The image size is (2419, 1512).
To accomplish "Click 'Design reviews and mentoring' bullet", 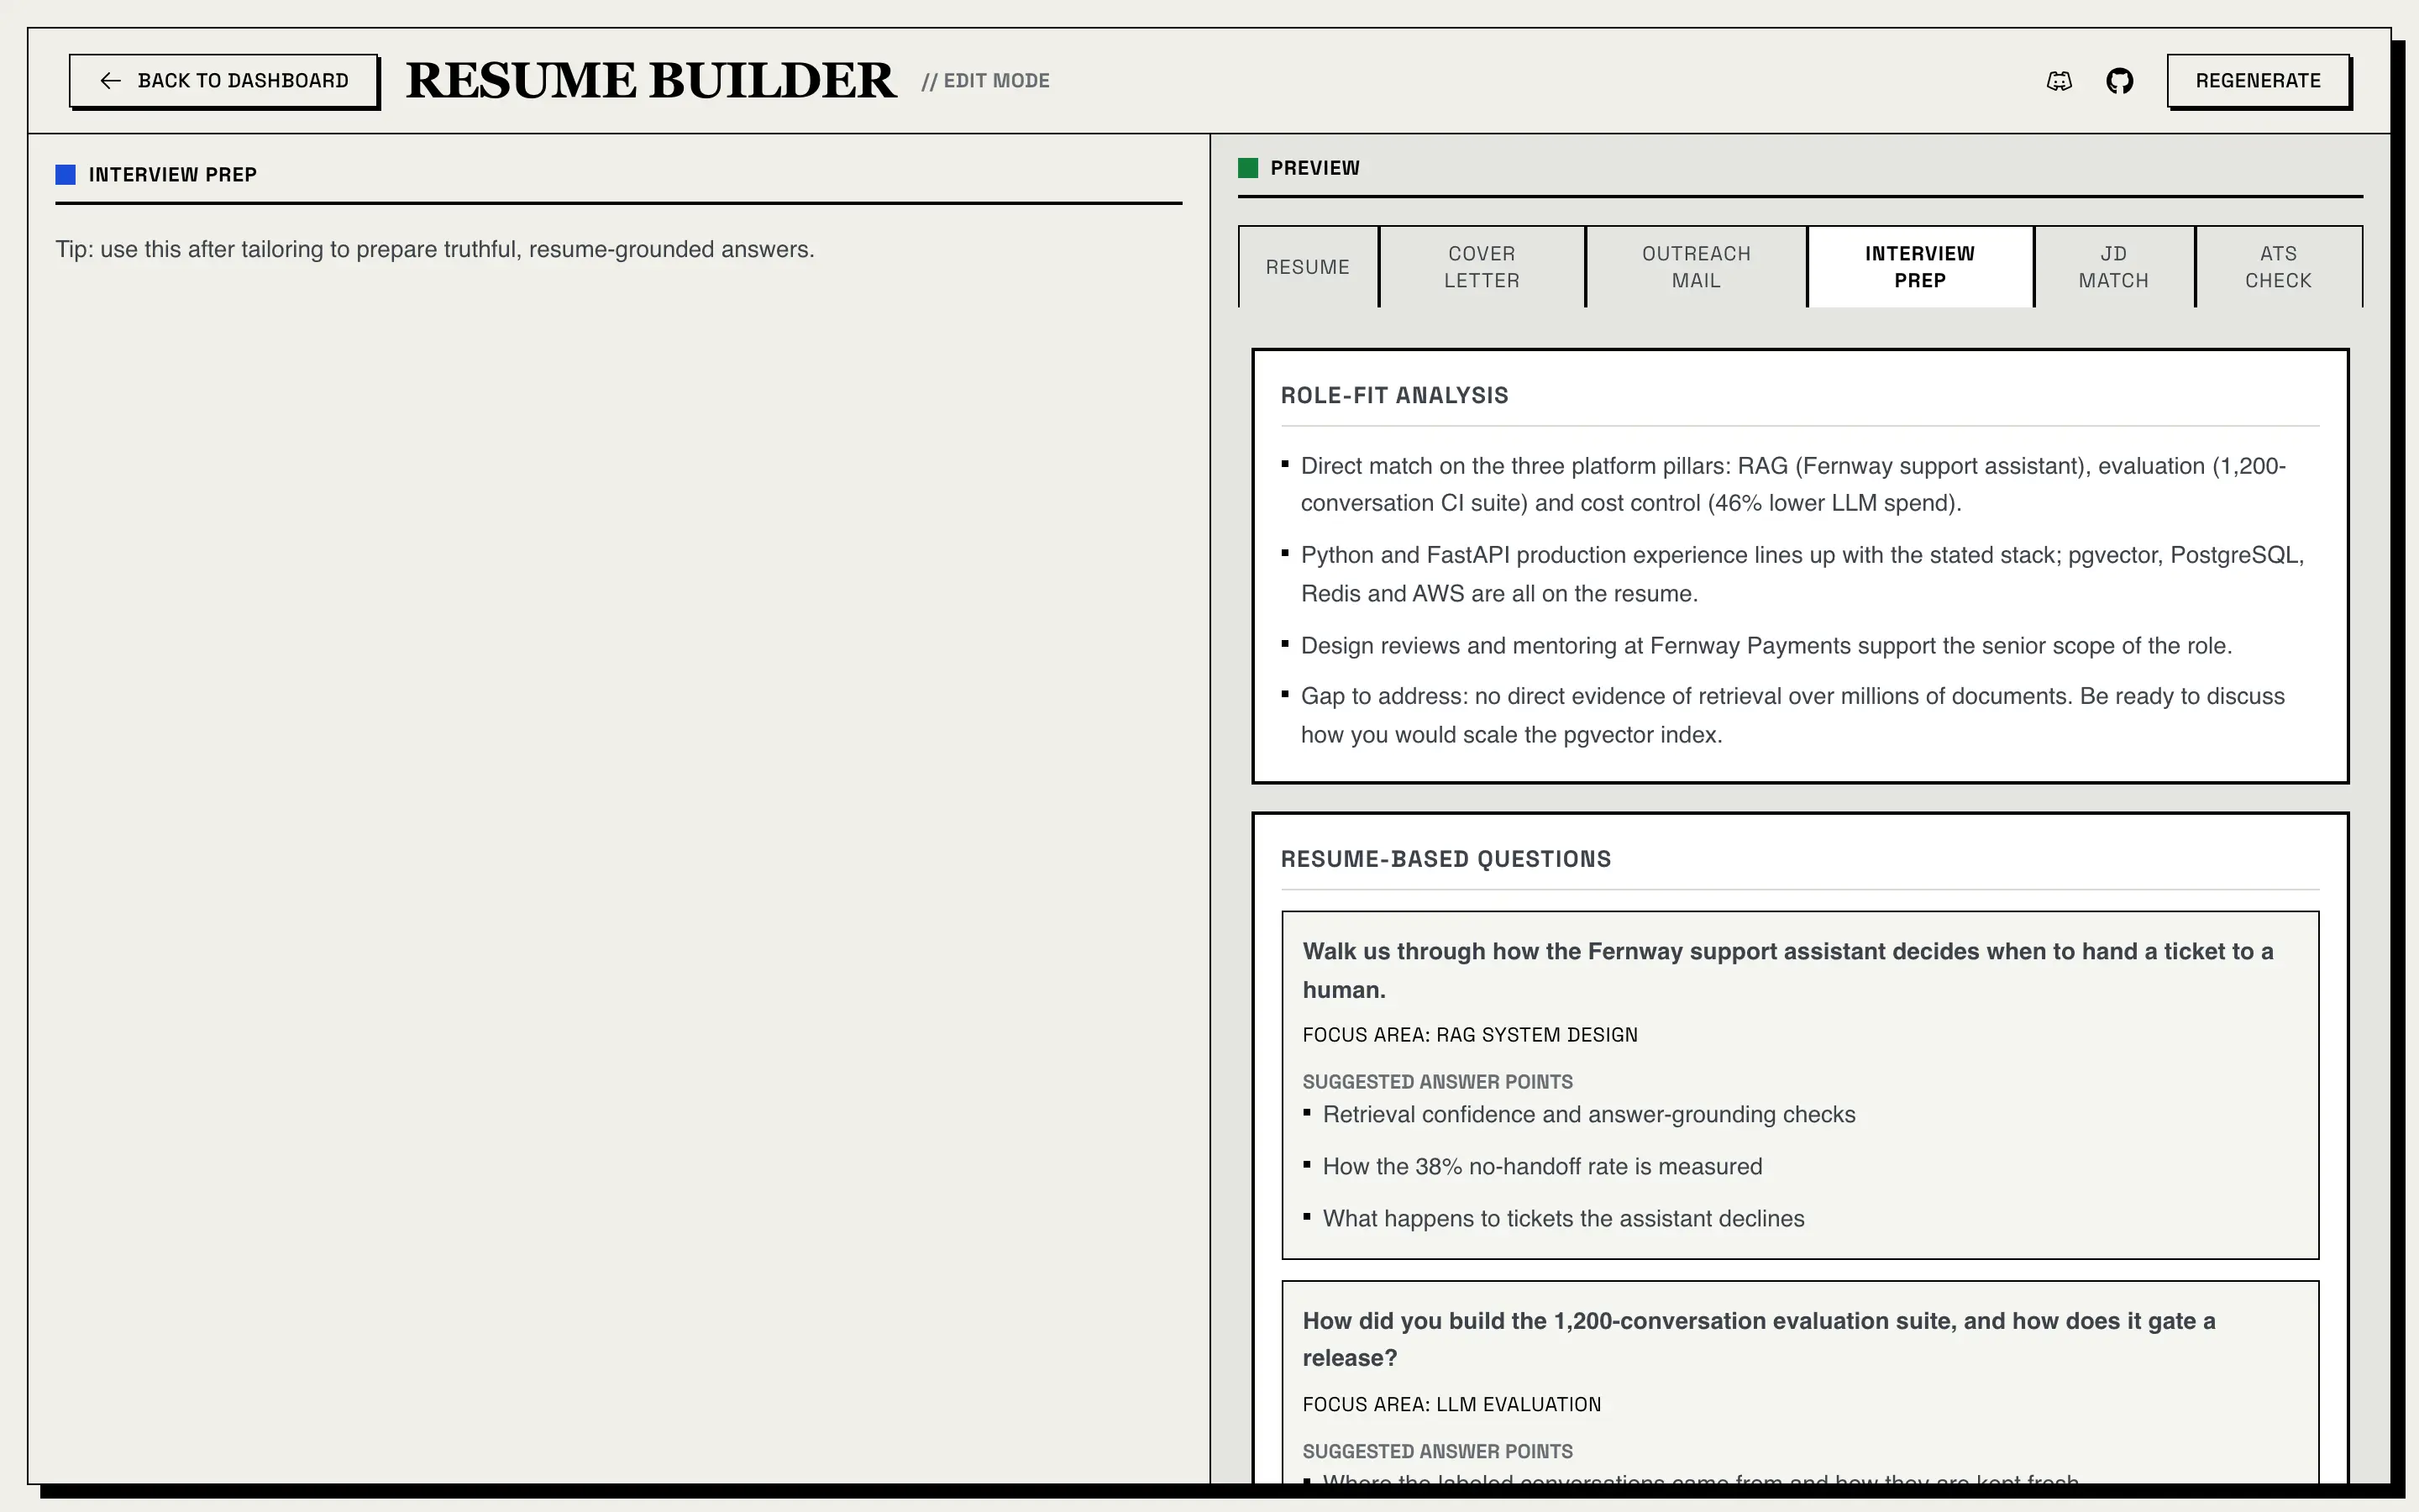I will (x=1766, y=646).
